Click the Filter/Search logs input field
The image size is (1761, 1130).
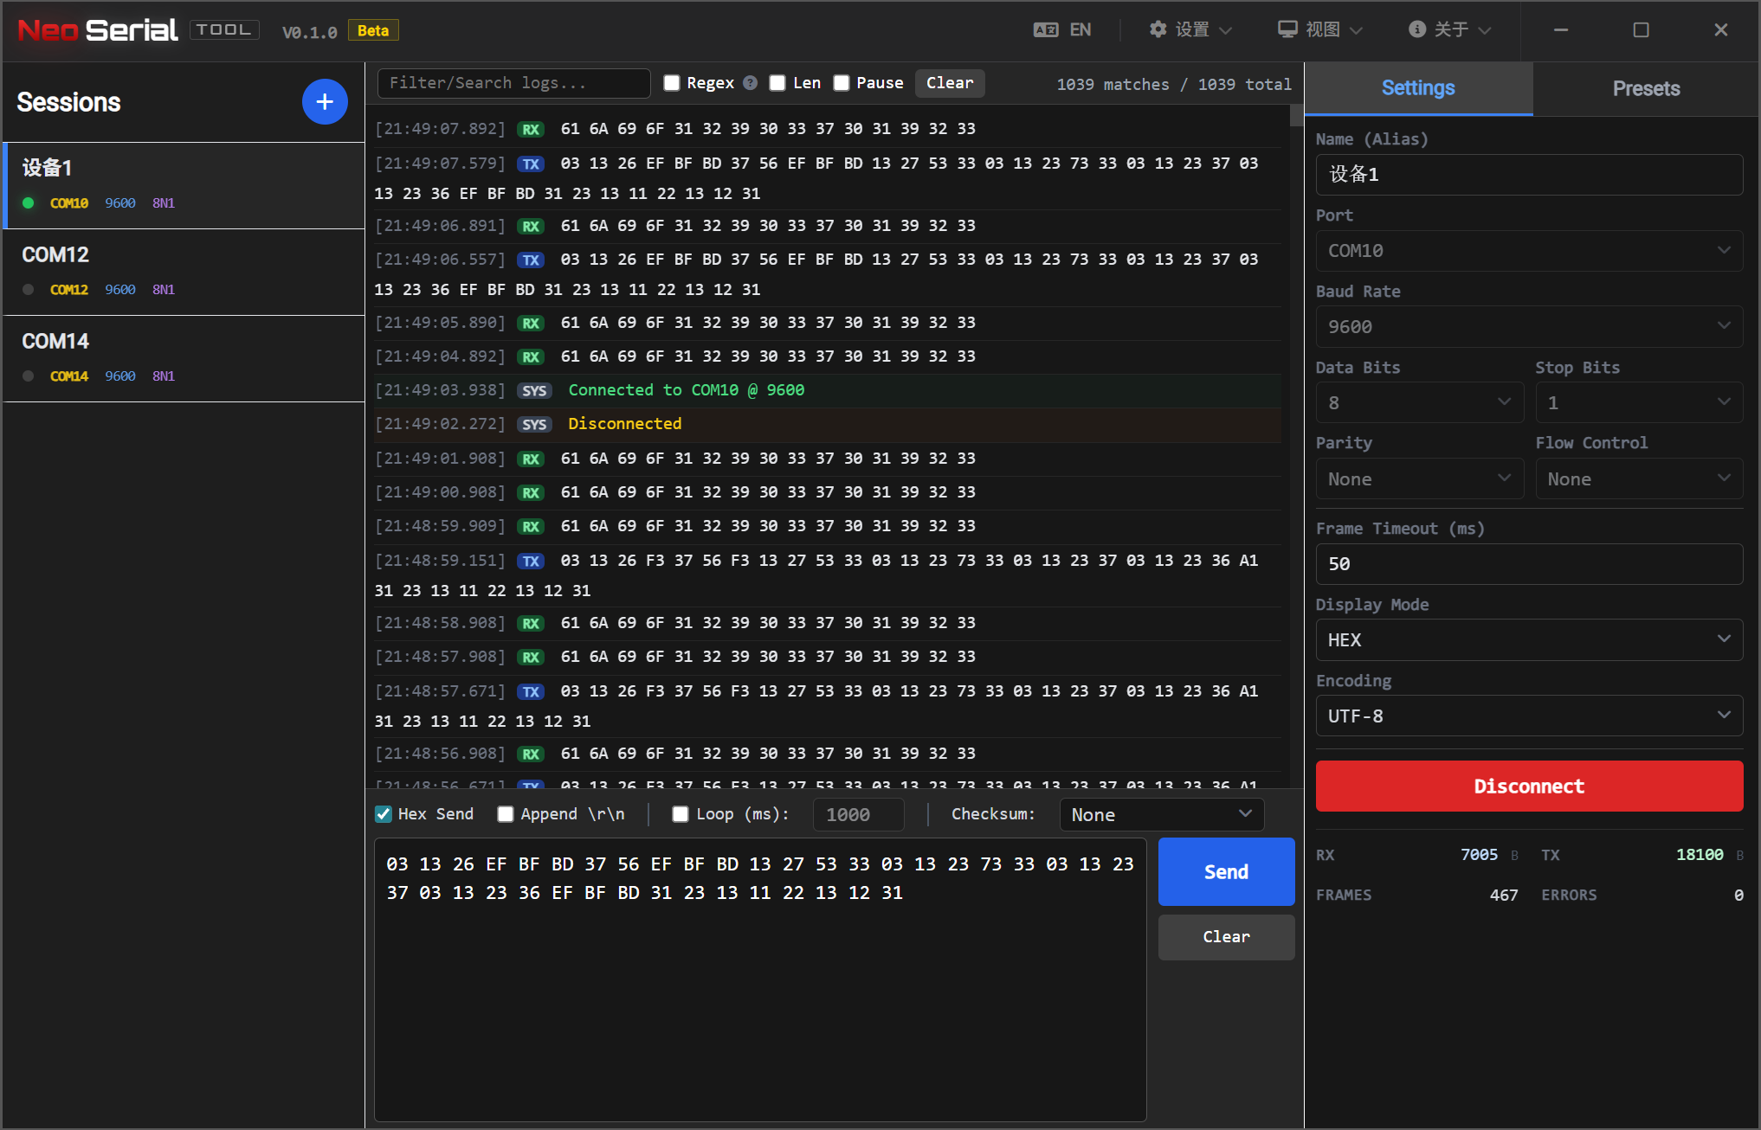(513, 83)
